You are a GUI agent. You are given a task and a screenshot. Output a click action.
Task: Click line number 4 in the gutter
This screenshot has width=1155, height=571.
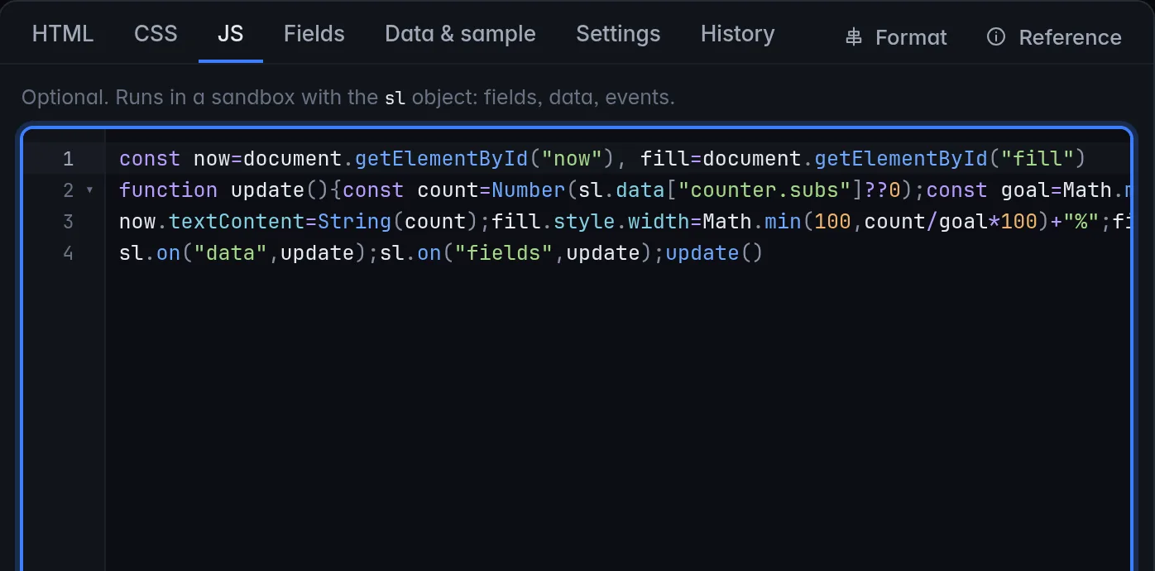(68, 252)
